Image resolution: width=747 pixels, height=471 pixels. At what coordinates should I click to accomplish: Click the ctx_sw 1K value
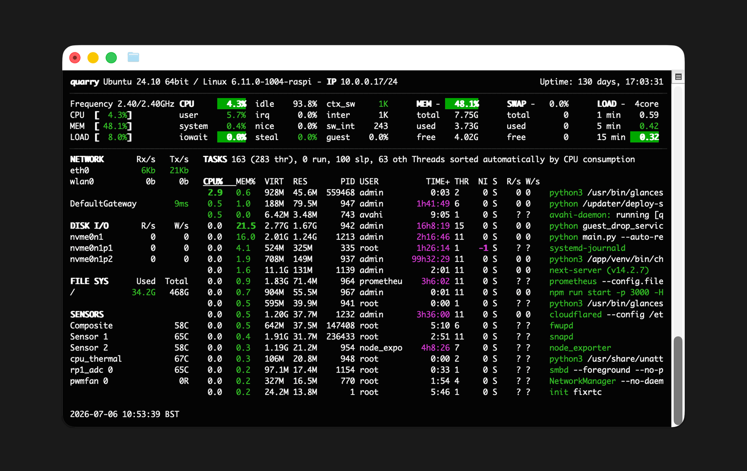(383, 104)
